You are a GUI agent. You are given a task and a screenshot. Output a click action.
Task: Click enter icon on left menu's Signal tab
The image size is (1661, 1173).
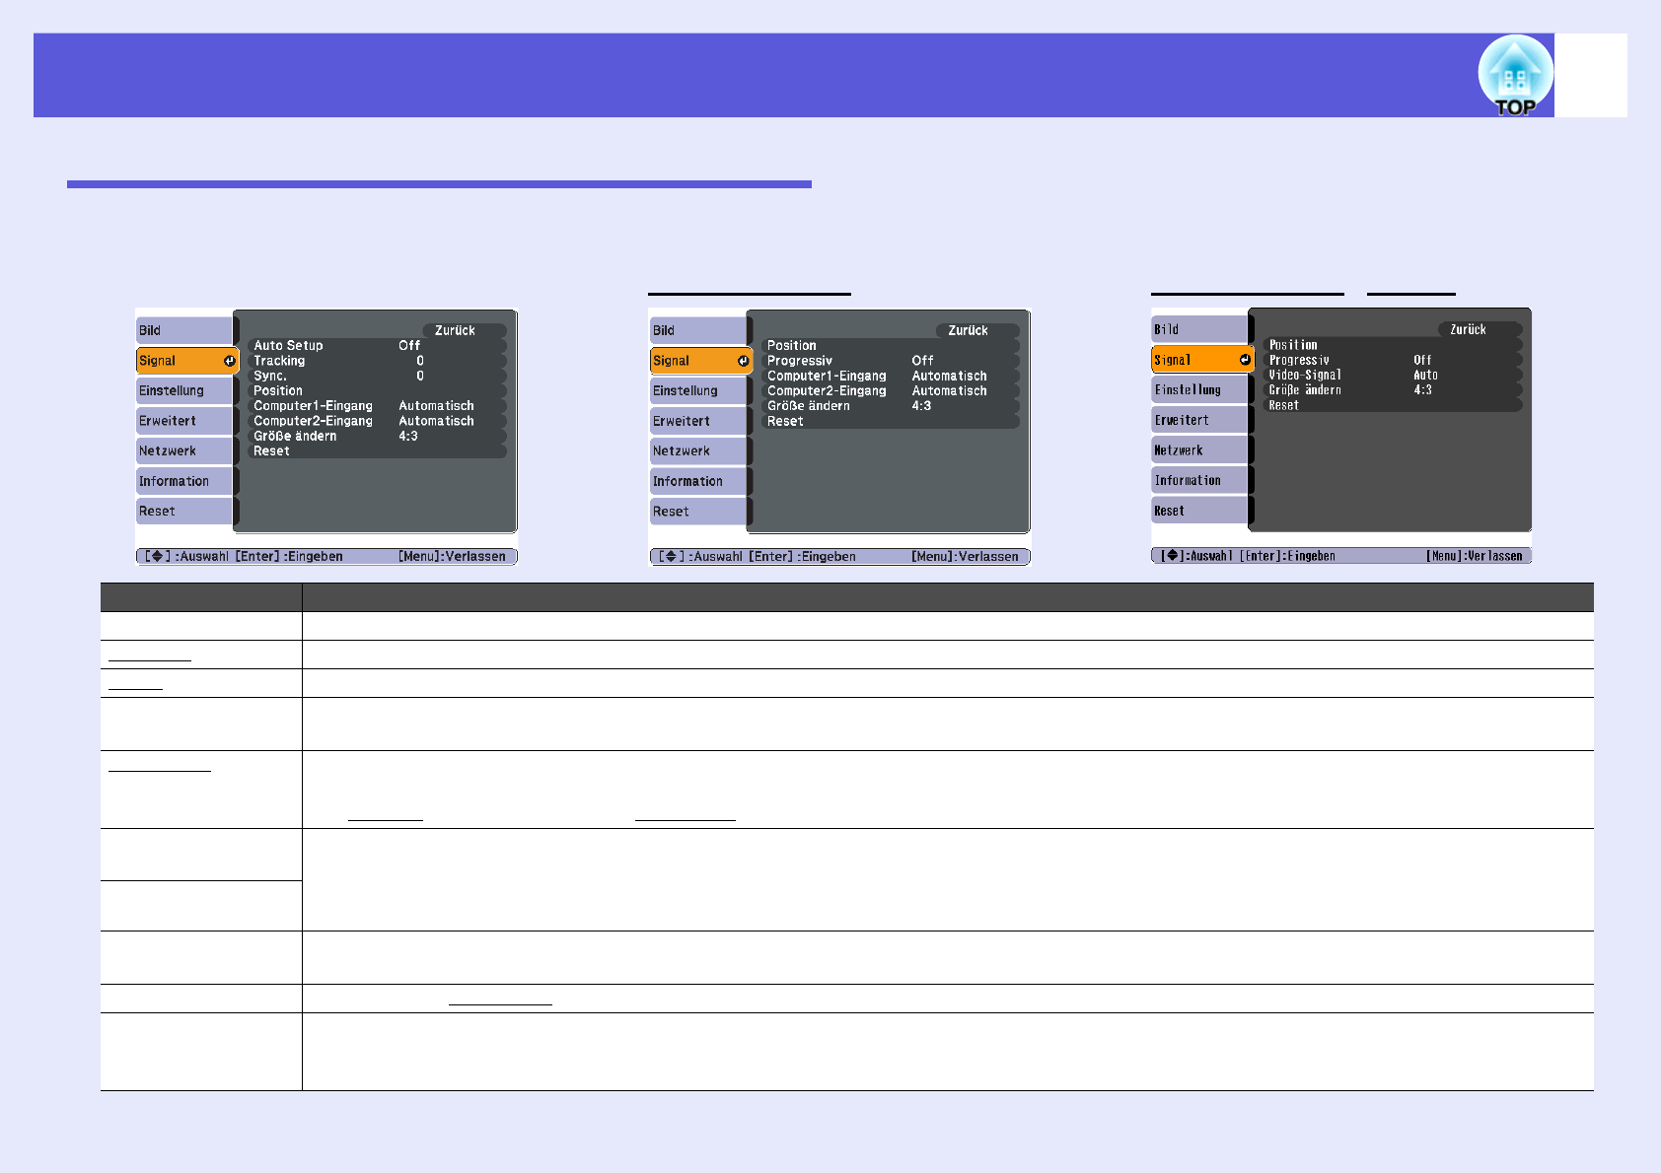[229, 361]
